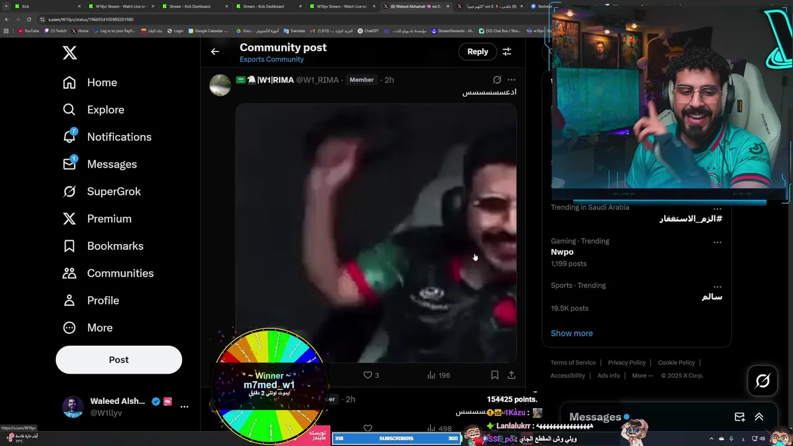Open options dots for #الزم_الاستغفار trend
The height and width of the screenshot is (446, 793).
tap(717, 209)
